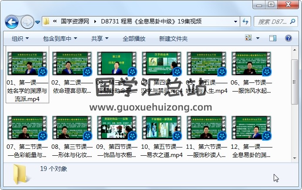Click the greyed Forward arrow button

pos(27,22)
